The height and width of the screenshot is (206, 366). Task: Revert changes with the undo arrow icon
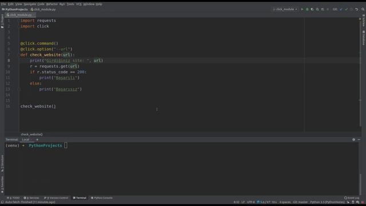click(357, 9)
